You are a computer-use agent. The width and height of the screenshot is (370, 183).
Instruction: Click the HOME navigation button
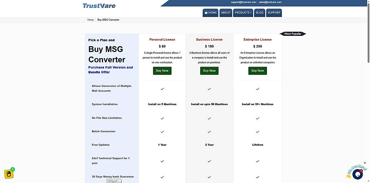(211, 13)
